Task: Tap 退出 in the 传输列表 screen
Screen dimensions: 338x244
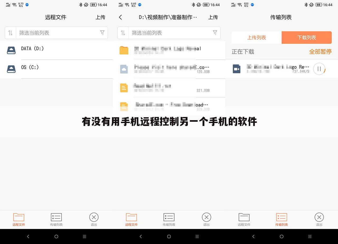Action: tap(319, 220)
